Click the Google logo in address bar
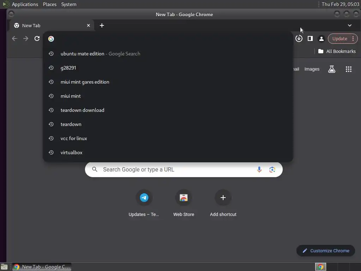This screenshot has width=361, height=271. pyautogui.click(x=51, y=39)
